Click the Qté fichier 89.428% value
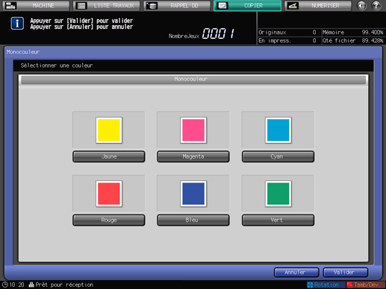The height and width of the screenshot is (289, 386). 373,40
